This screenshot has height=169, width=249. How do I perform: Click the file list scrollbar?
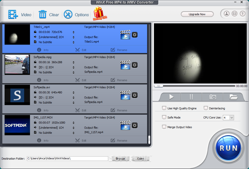click(x=149, y=140)
